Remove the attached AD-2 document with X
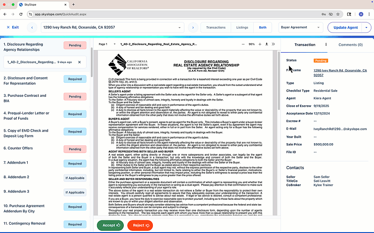The width and height of the screenshot is (374, 233). [x=79, y=62]
